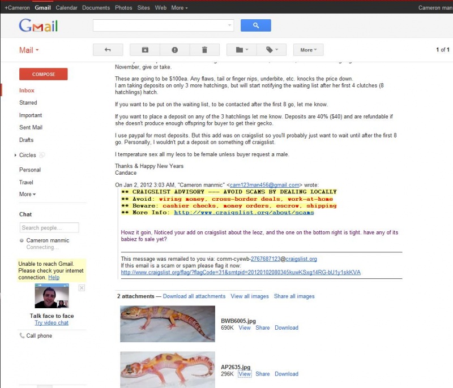Image resolution: width=453 pixels, height=388 pixels.
Task: Click the Search people chat field
Action: [49, 227]
